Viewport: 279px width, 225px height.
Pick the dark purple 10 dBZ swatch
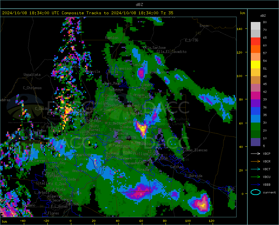[x=255, y=142]
